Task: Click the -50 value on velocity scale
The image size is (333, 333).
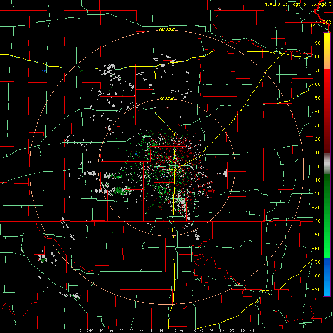Action: click(316, 235)
